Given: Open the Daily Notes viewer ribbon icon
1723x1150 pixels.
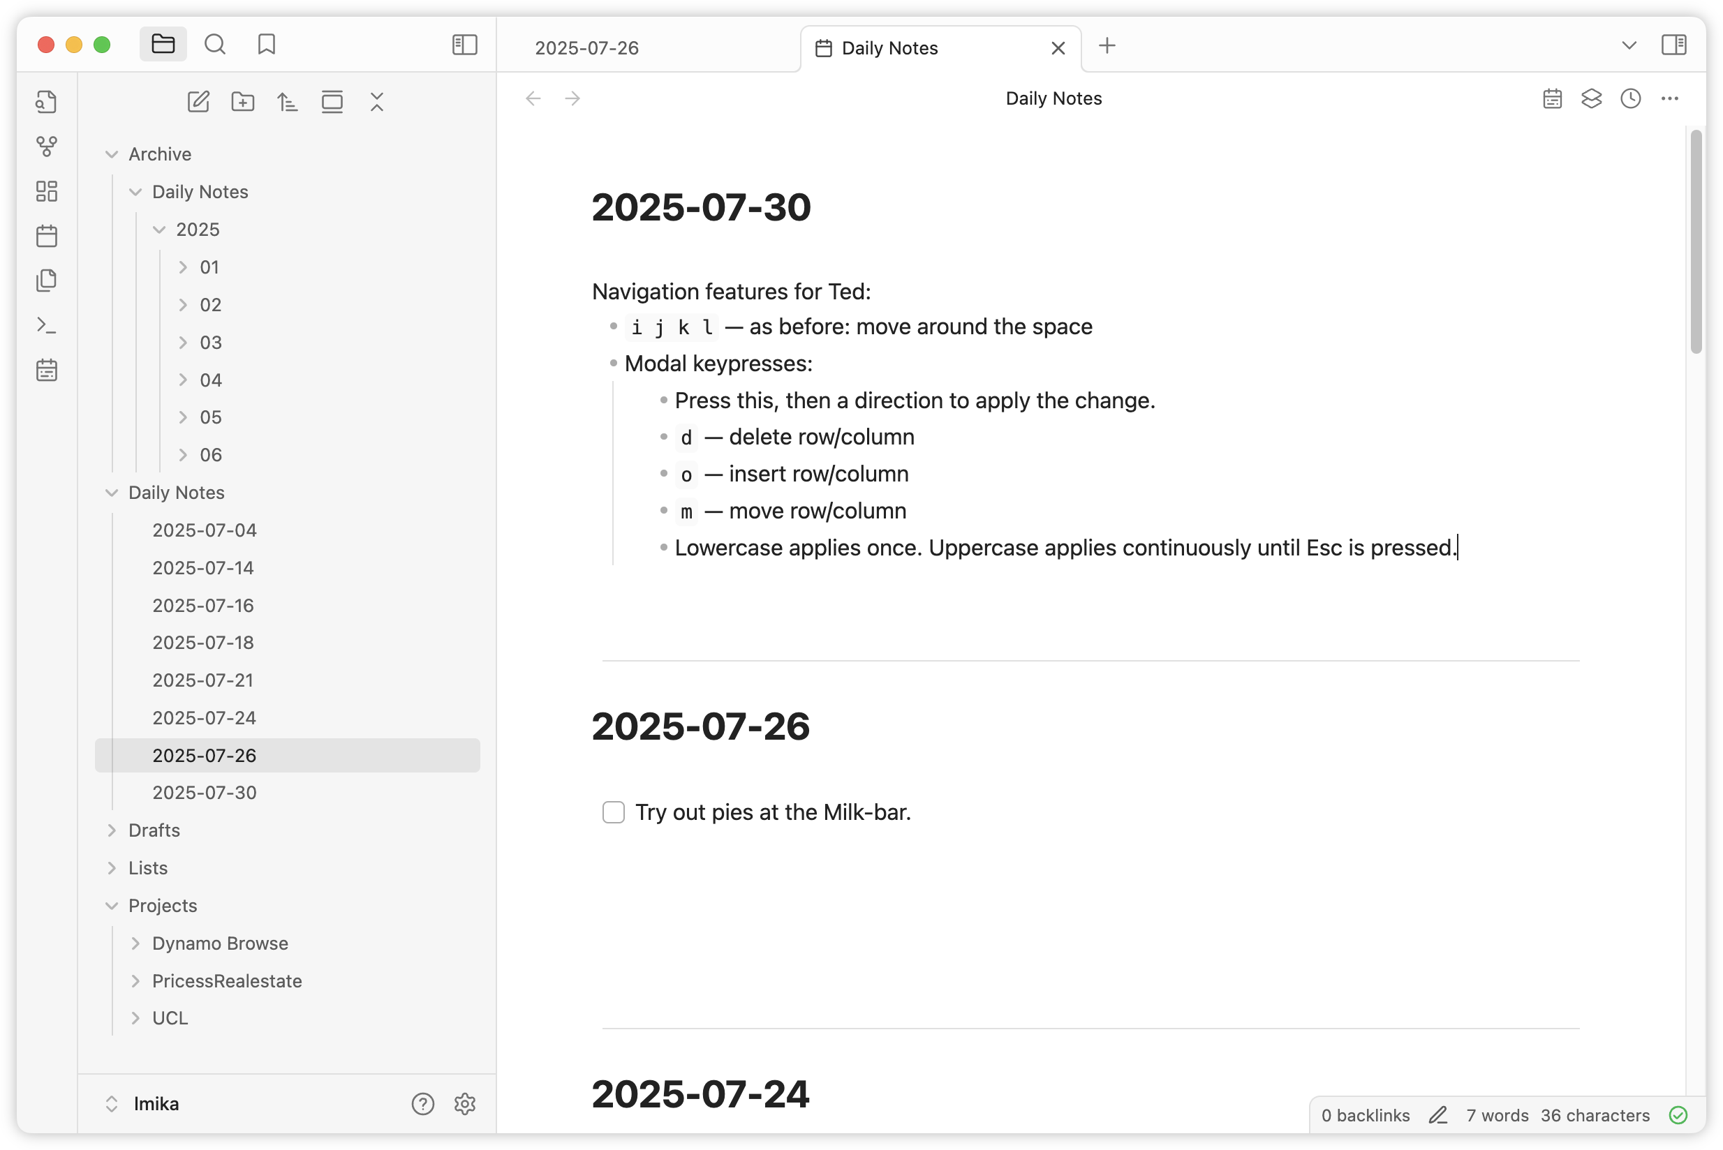Looking at the screenshot, I should (47, 371).
